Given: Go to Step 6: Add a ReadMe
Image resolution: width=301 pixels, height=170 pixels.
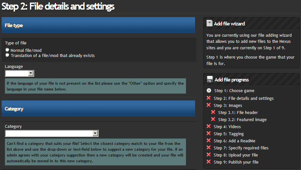Looking at the screenshot, I should [x=234, y=141].
